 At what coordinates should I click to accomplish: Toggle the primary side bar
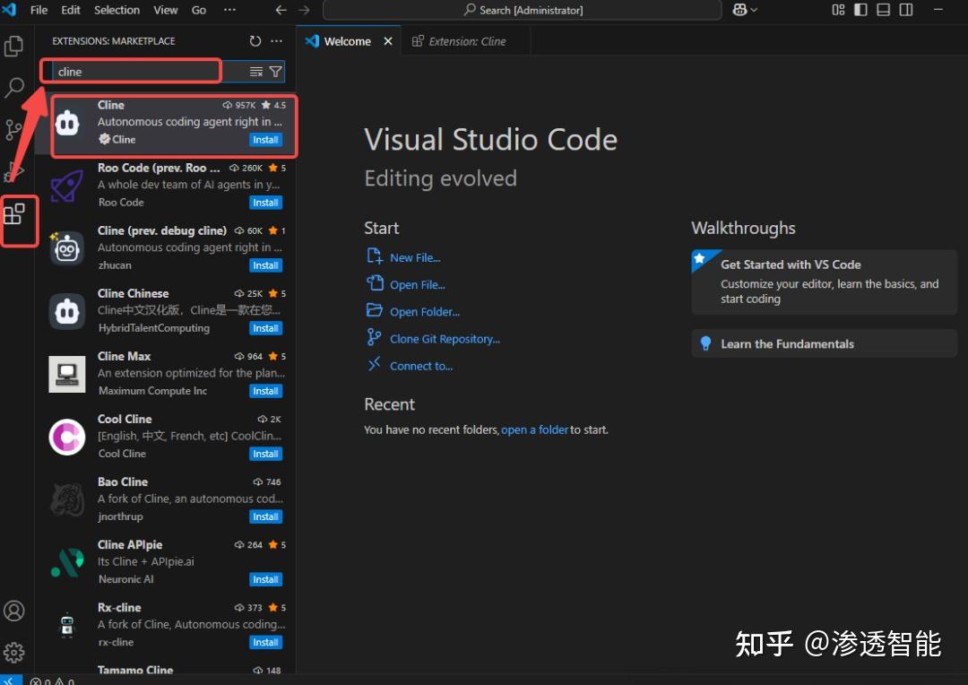860,10
